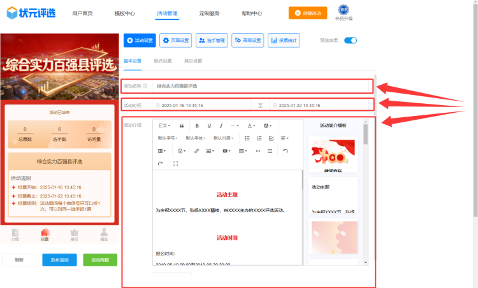Click the 刷新 button

[19, 260]
